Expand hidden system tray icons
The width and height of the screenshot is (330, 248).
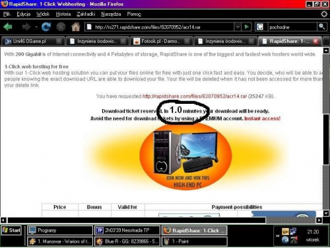tap(278, 235)
